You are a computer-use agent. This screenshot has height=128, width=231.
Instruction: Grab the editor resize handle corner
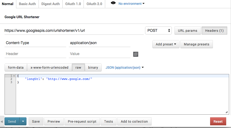point(226,112)
